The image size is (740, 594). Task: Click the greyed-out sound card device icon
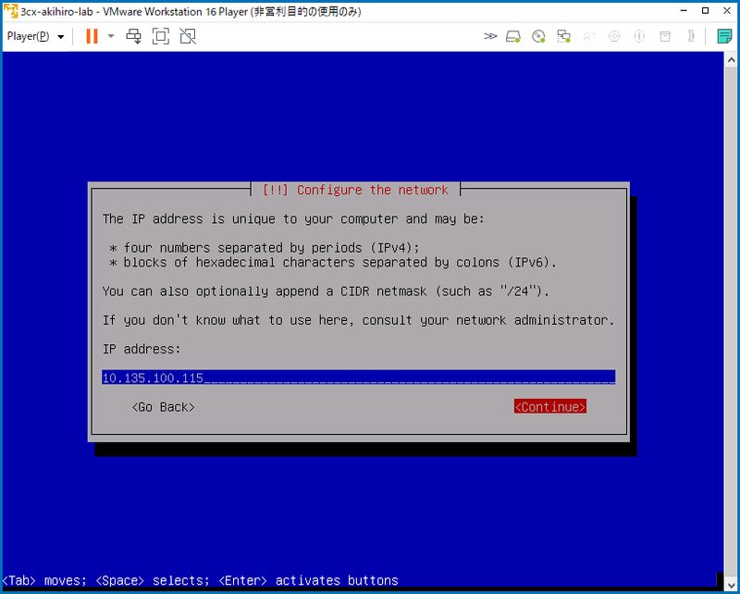click(x=588, y=36)
